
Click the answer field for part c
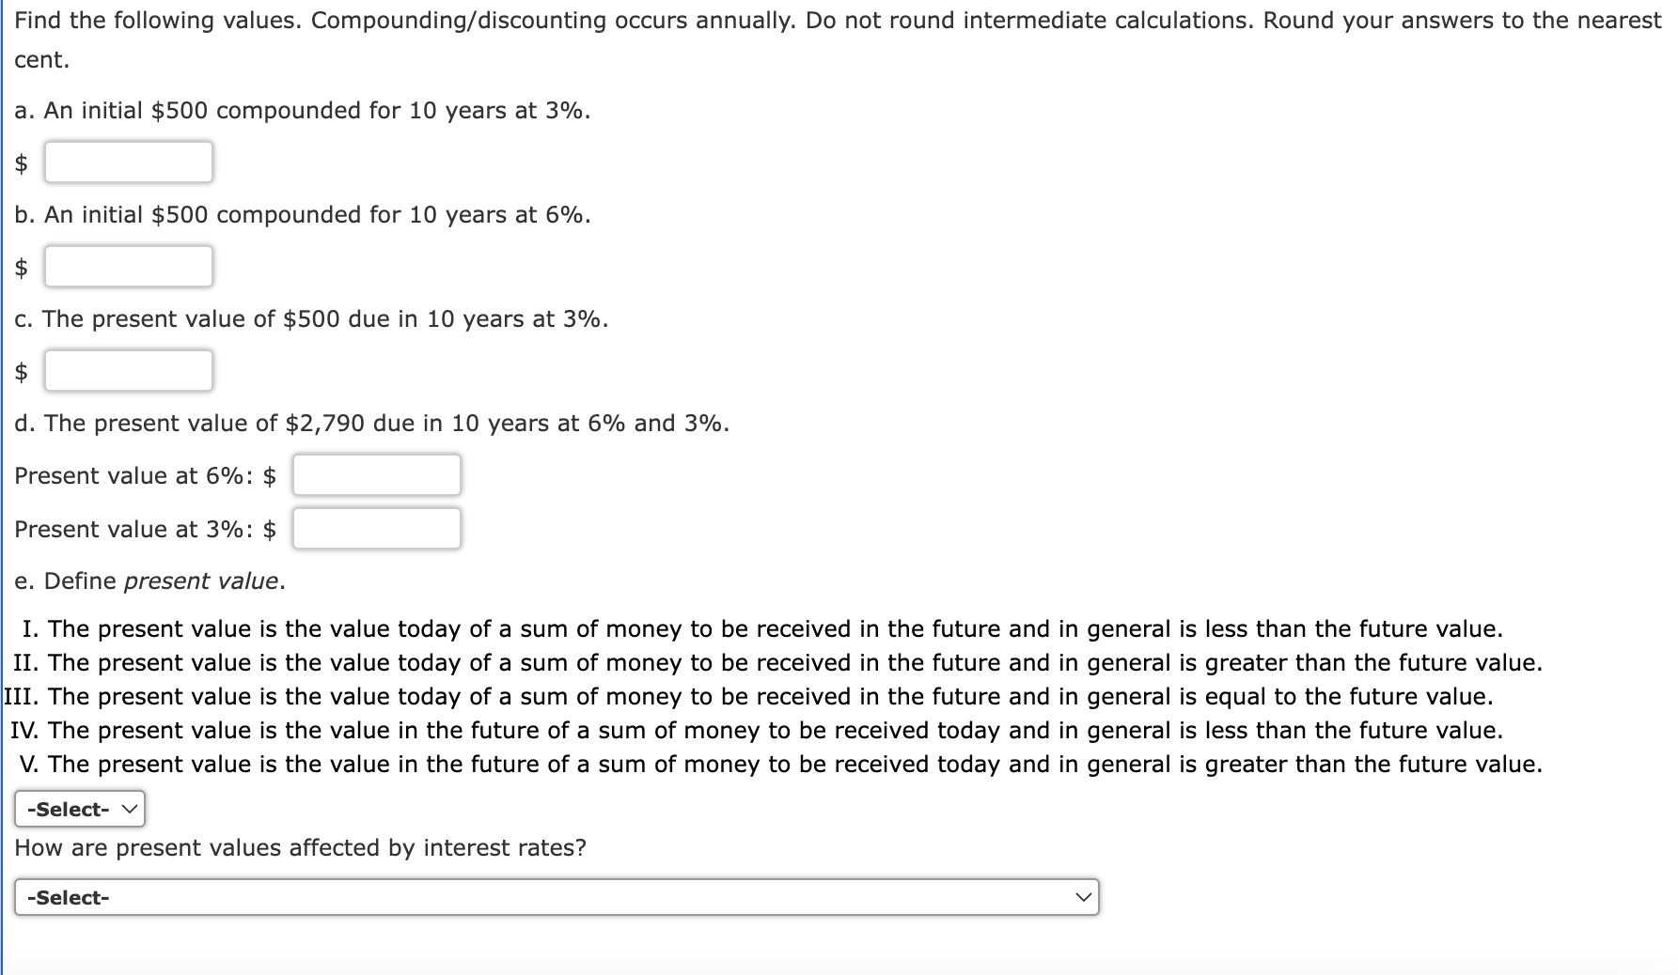pyautogui.click(x=128, y=370)
